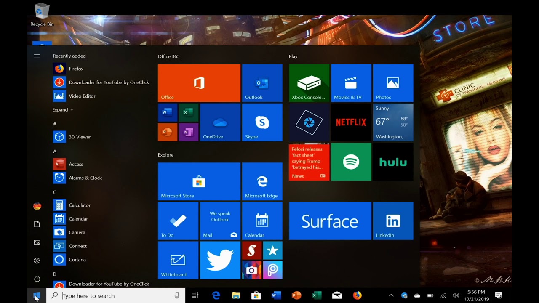The image size is (539, 303).
Task: Expand the Start menu hamburger navigation
Action: (37, 56)
